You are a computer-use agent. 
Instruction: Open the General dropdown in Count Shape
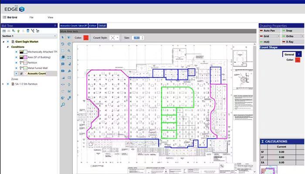[x=298, y=54]
